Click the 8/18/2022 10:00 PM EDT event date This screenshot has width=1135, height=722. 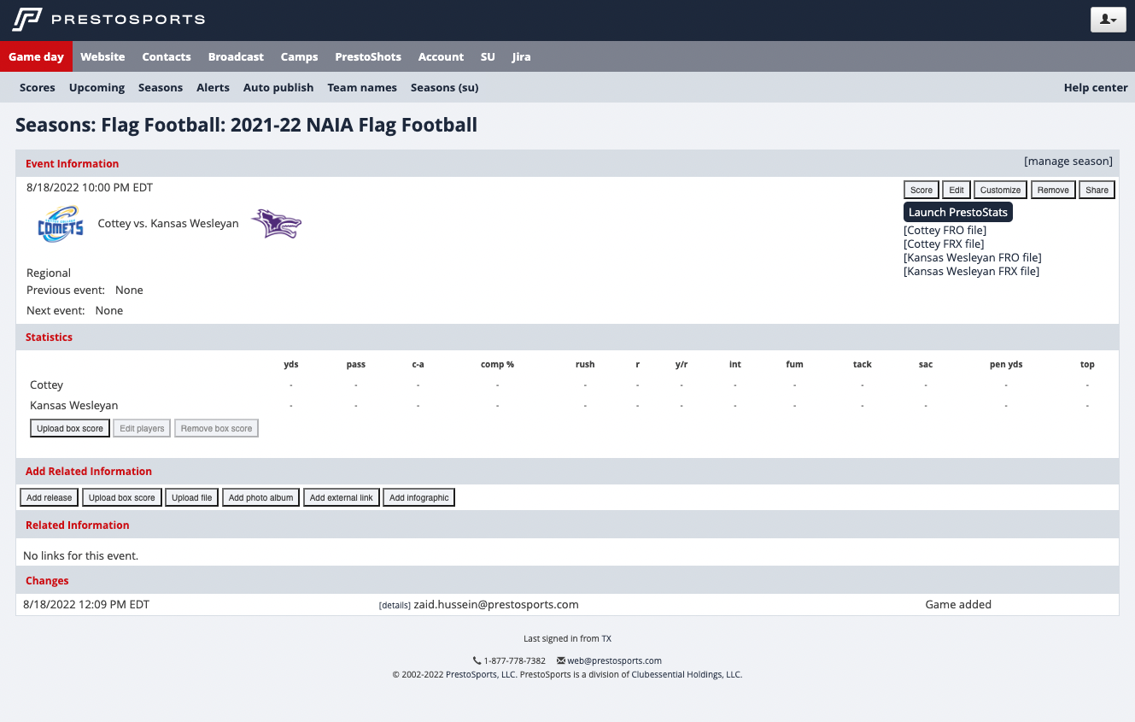(x=90, y=187)
